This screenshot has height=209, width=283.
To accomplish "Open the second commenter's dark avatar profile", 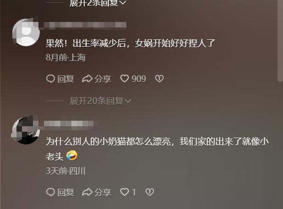I will pos(26,130).
